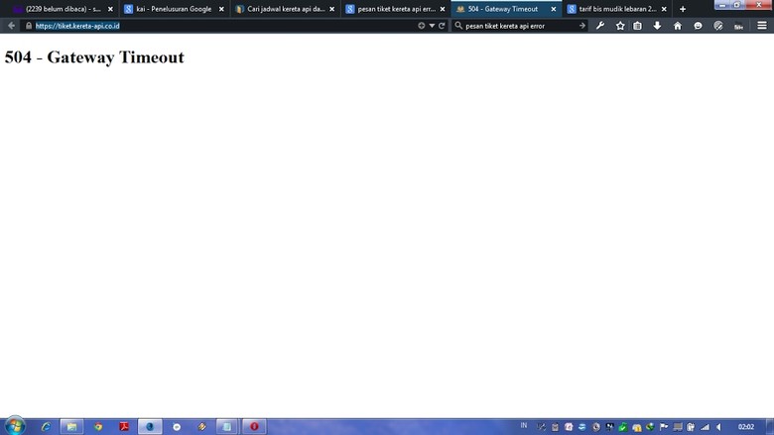Click the browser back arrow button
Viewport: 774px width, 435px height.
[11, 26]
